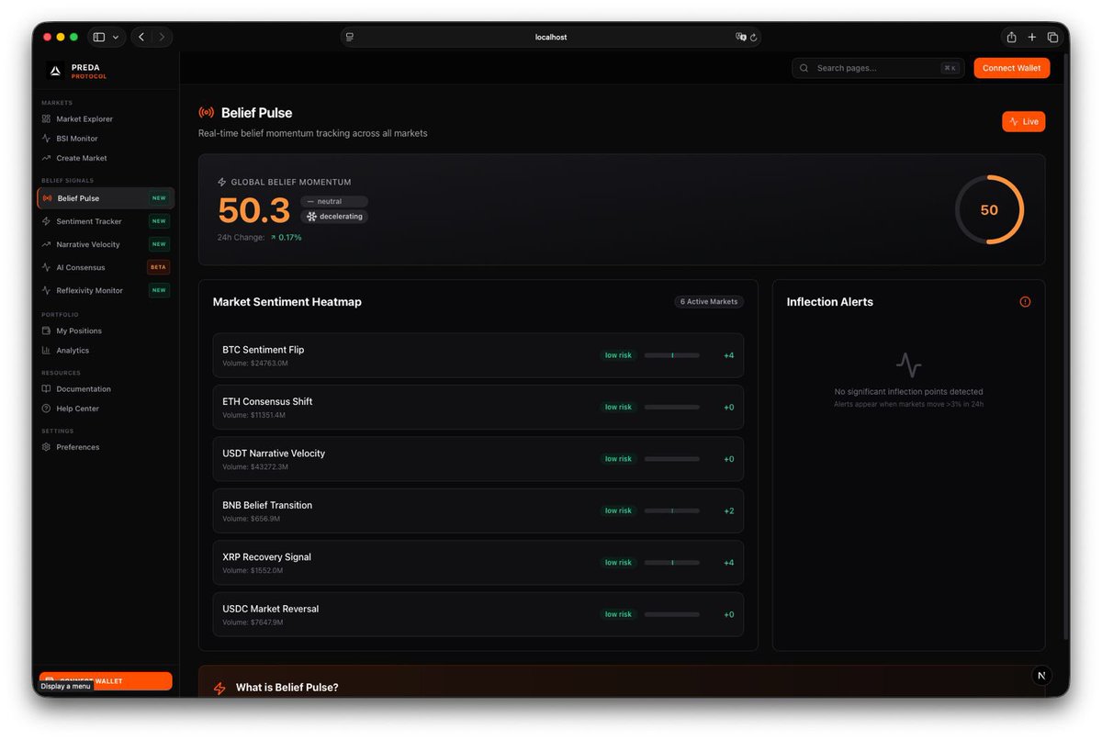Image resolution: width=1102 pixels, height=740 pixels.
Task: Click the BTC Sentiment Flip risk bar
Action: coord(671,355)
